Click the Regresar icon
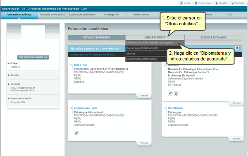The height and width of the screenshot is (156, 248). click(233, 3)
